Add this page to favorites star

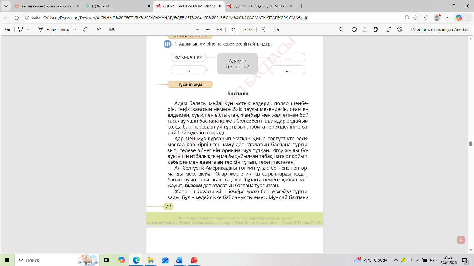(416, 18)
